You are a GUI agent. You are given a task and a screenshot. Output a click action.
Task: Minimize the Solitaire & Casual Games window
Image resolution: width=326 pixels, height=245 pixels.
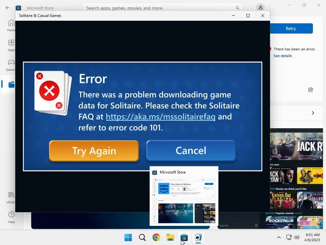coord(233,16)
